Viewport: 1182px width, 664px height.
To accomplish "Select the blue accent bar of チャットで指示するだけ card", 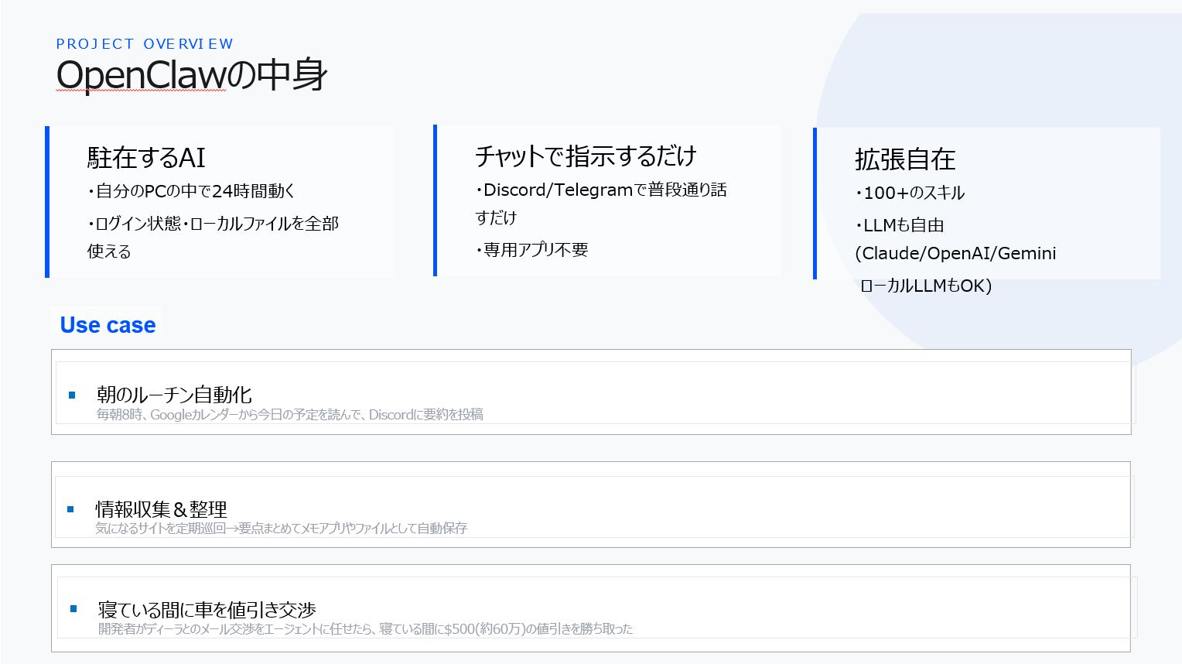I will [436, 200].
